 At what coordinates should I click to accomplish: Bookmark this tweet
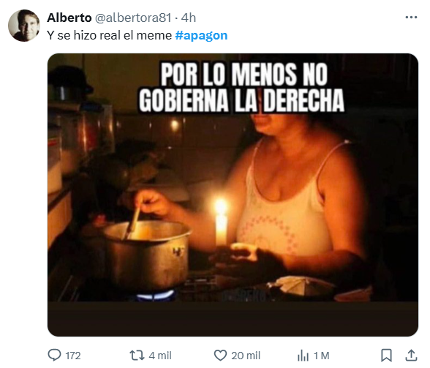(386, 356)
